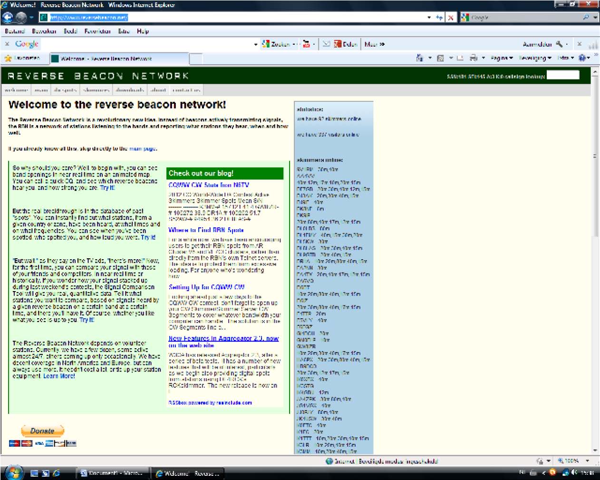The width and height of the screenshot is (600, 480).
Task: Select the 'downloads' site navigation tab
Action: (130, 90)
